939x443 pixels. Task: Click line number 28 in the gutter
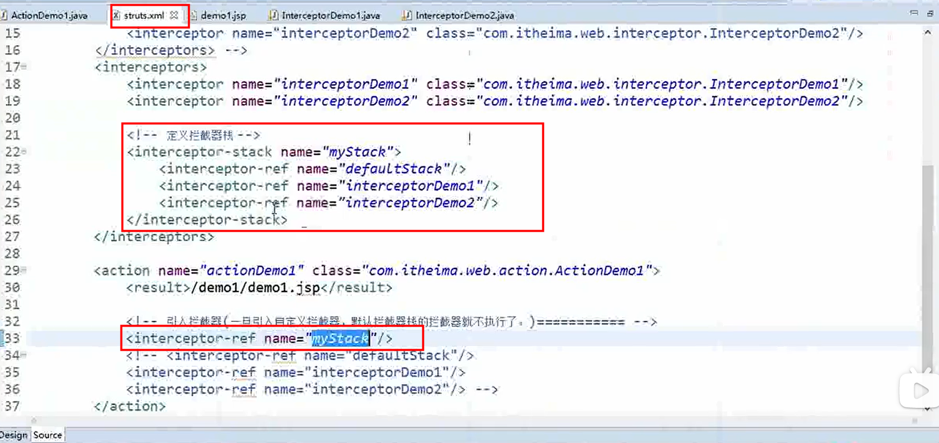pyautogui.click(x=13, y=254)
